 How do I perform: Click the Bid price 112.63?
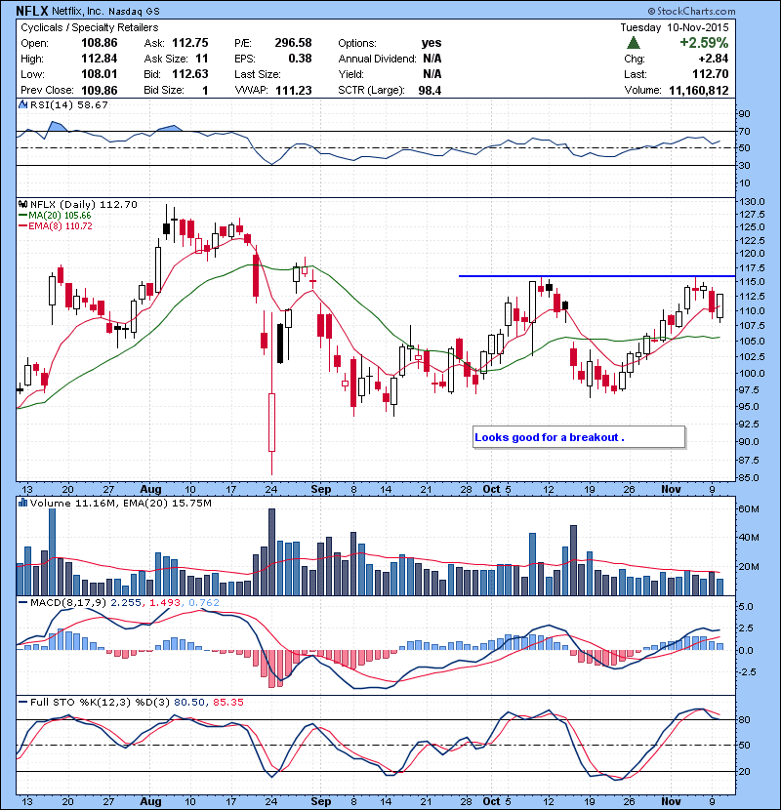pos(189,74)
